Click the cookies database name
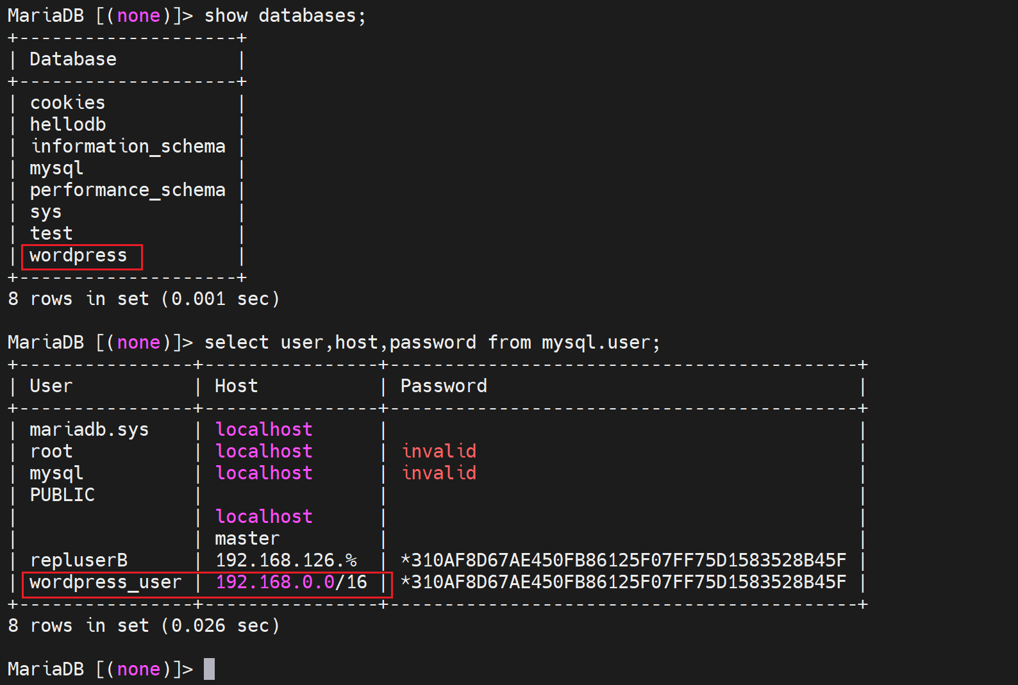This screenshot has width=1018, height=685. [x=67, y=103]
